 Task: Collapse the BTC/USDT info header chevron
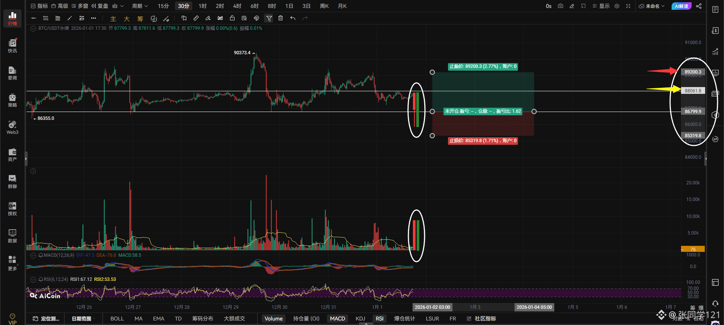coord(33,28)
